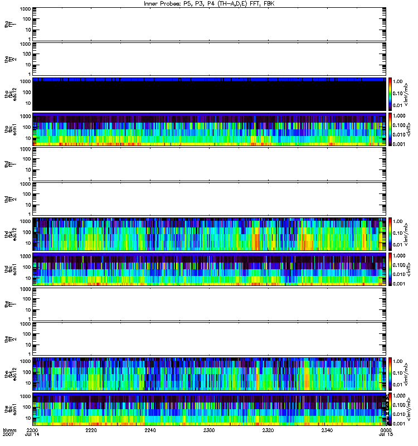The image size is (418, 446).
Task: Click the color bar beside thd fbk scm1
Action: [x=390, y=269]
